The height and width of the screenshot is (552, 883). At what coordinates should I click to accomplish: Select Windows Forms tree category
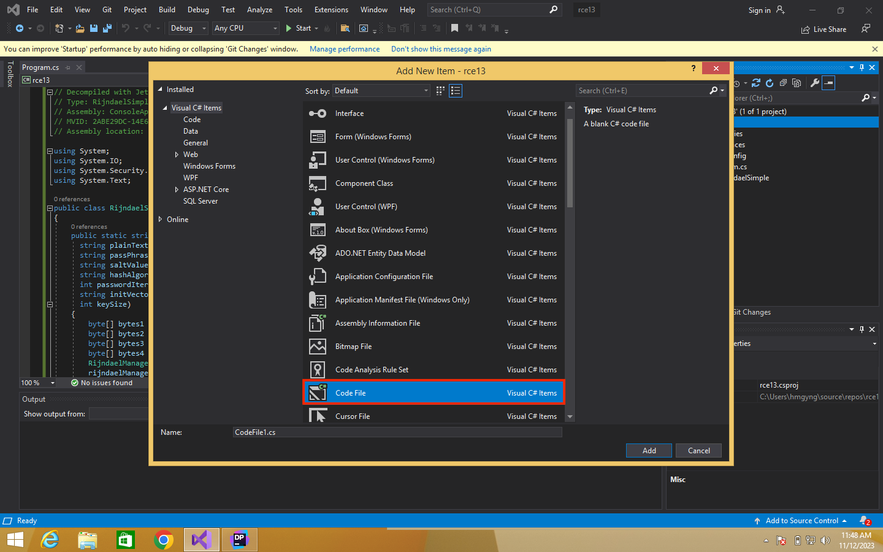209,166
